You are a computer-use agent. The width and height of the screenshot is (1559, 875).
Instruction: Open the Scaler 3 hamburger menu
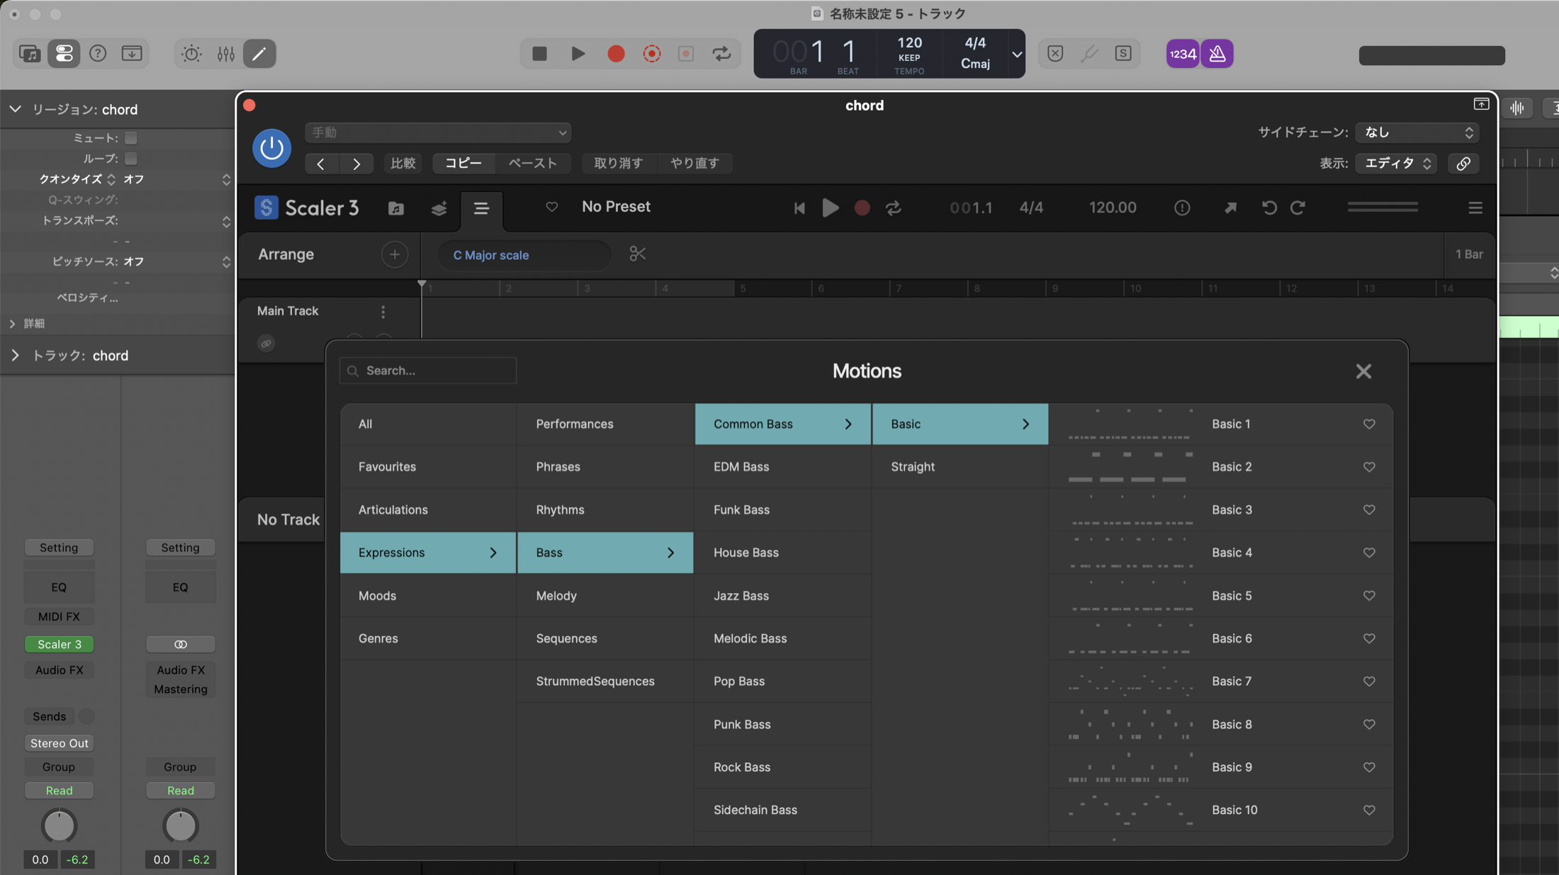tap(1475, 208)
